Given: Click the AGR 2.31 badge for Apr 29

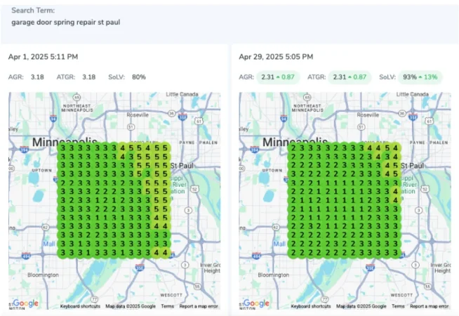Looking at the screenshot, I should click(277, 77).
